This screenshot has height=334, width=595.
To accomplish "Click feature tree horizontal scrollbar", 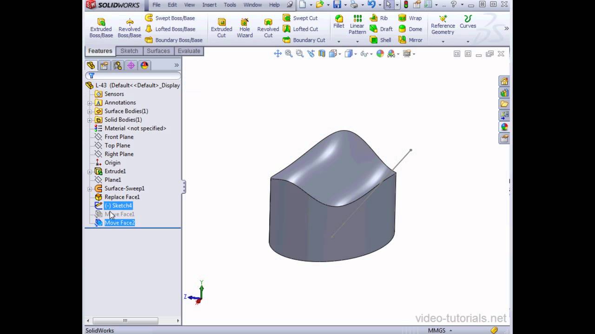I will 125,321.
